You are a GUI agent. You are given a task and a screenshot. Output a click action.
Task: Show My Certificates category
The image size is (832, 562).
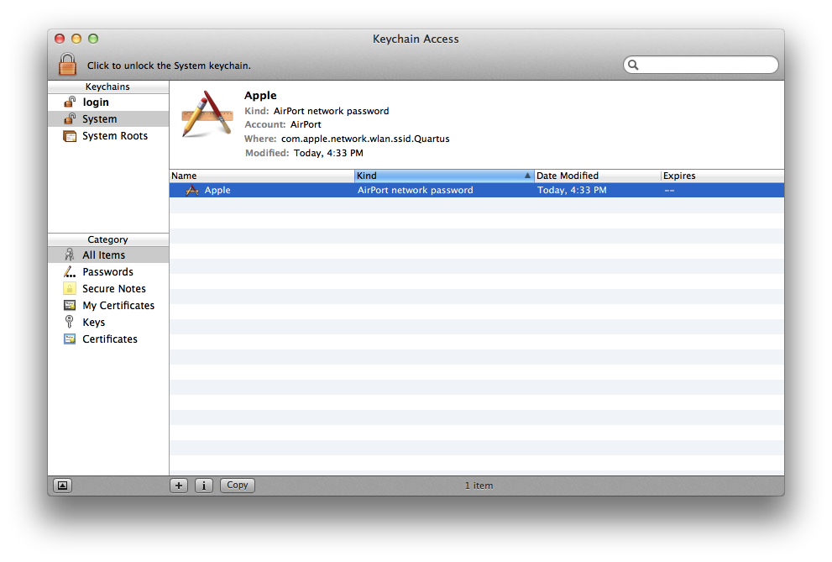pyautogui.click(x=108, y=305)
